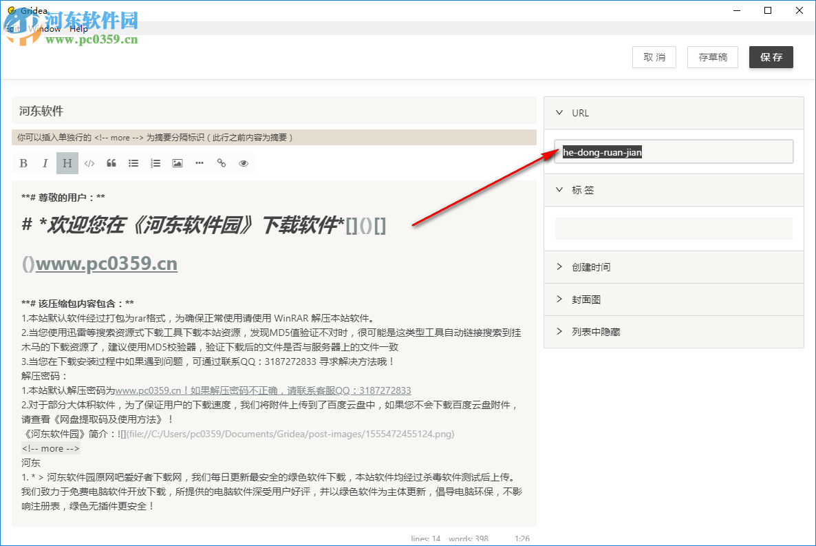Click the line containing QQ：3187272833 寻求解决方法
The width and height of the screenshot is (816, 546).
(x=208, y=361)
